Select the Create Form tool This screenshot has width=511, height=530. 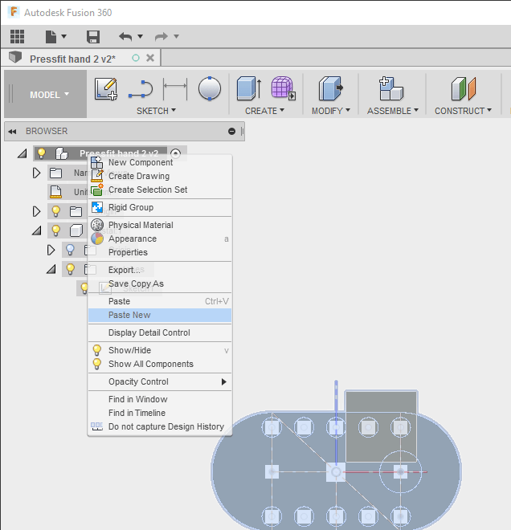coord(284,88)
